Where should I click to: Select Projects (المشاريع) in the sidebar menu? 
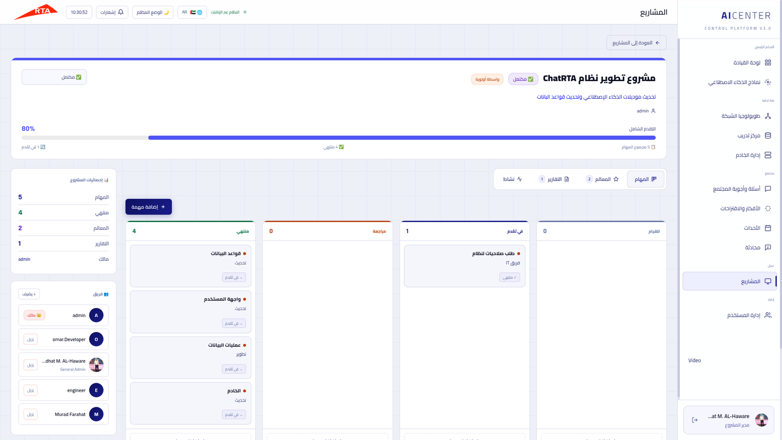coord(729,281)
